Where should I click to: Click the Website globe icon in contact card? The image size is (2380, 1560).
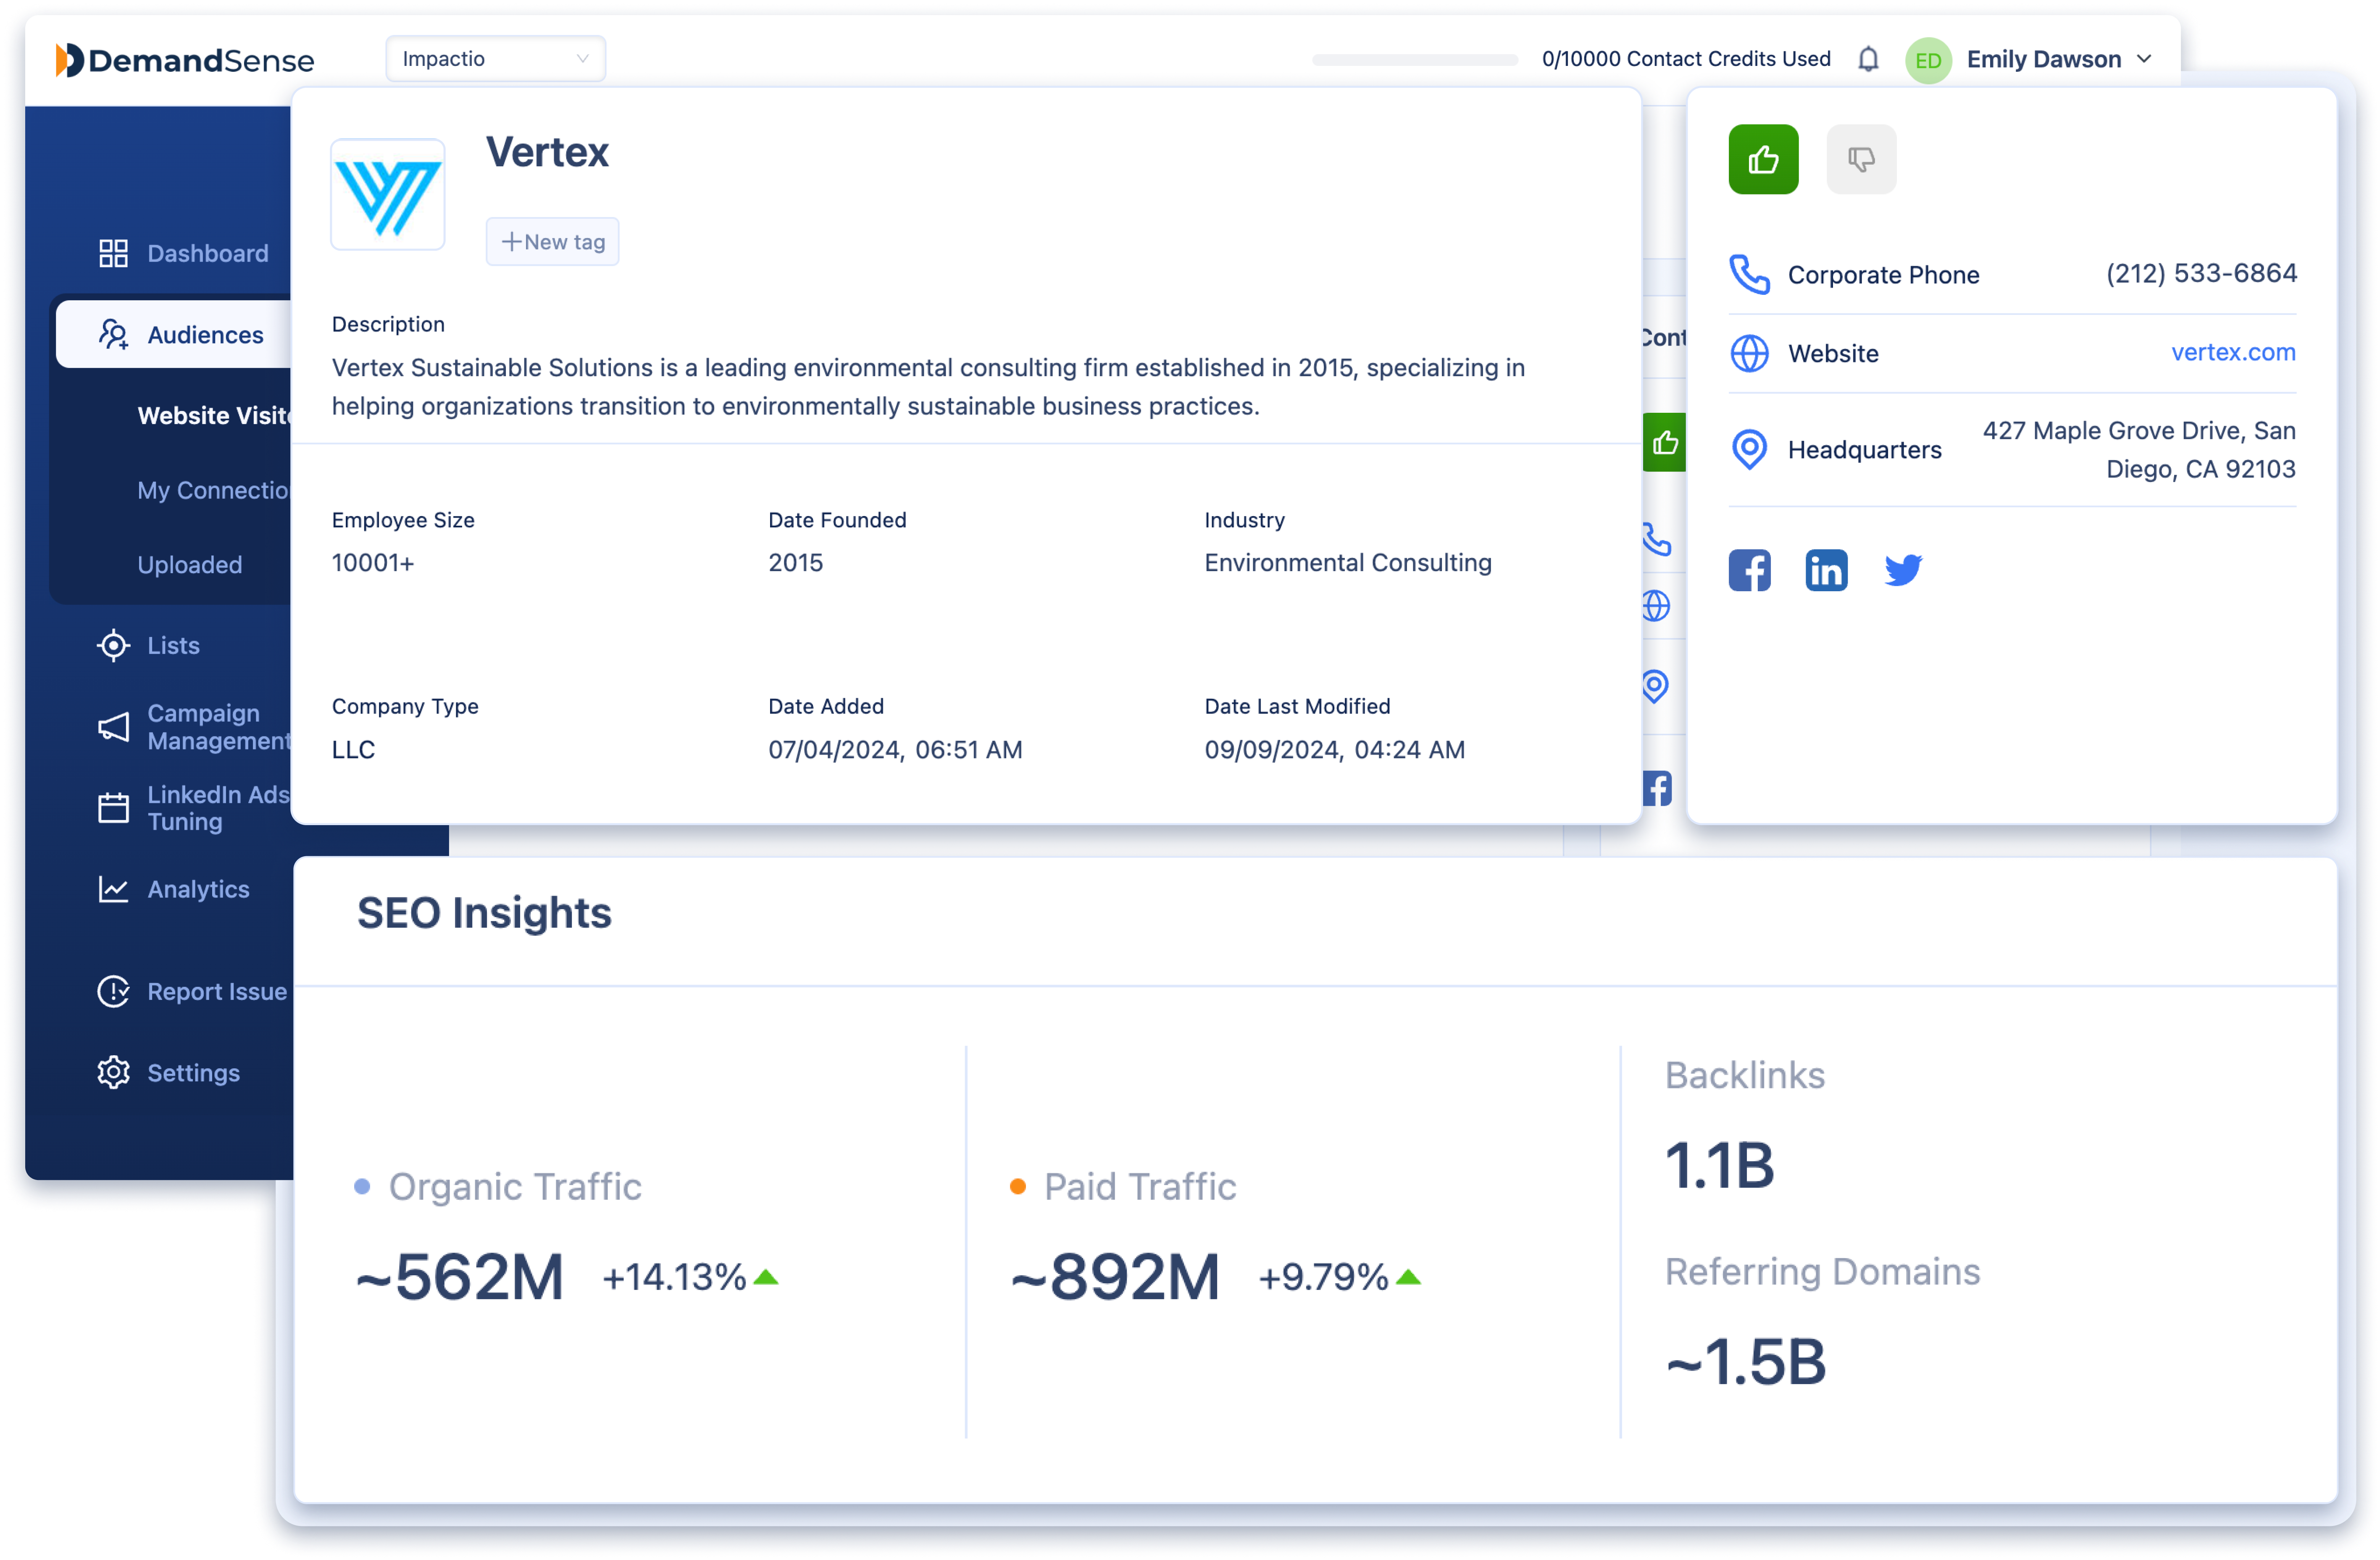coord(1749,353)
